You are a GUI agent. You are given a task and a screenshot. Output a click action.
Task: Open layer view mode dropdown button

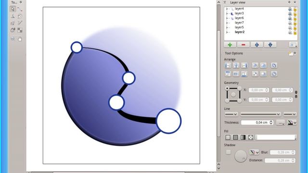pyautogui.click(x=293, y=45)
